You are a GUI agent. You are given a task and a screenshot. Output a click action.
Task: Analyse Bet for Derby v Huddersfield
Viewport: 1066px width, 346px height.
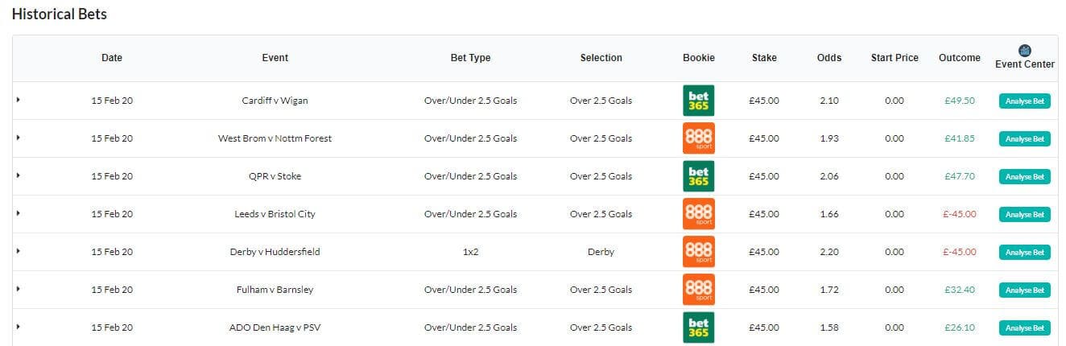click(x=1025, y=253)
